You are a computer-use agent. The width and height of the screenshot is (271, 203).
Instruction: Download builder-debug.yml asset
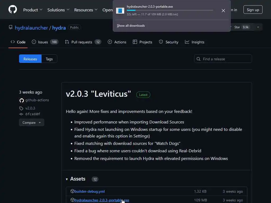(x=89, y=191)
